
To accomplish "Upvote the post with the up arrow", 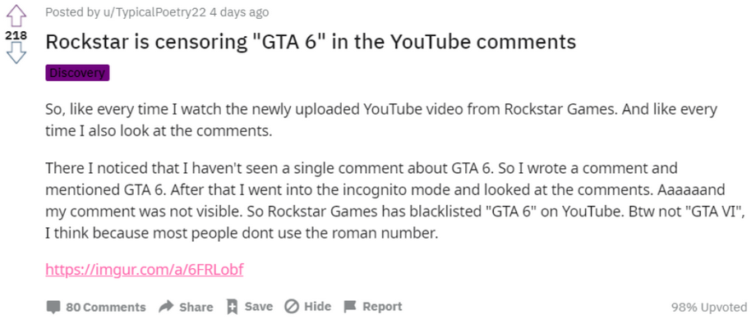I will point(16,16).
